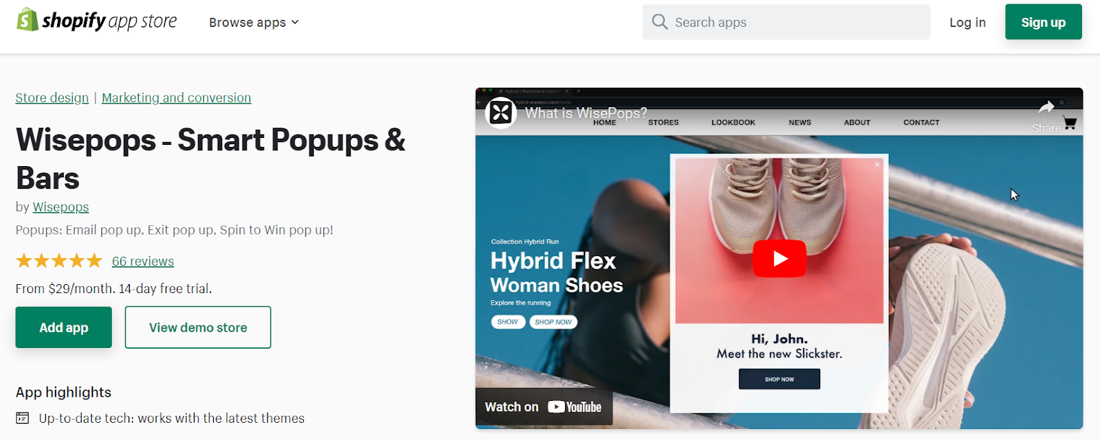Expand the Browse apps dropdown
1100x440 pixels.
[254, 22]
